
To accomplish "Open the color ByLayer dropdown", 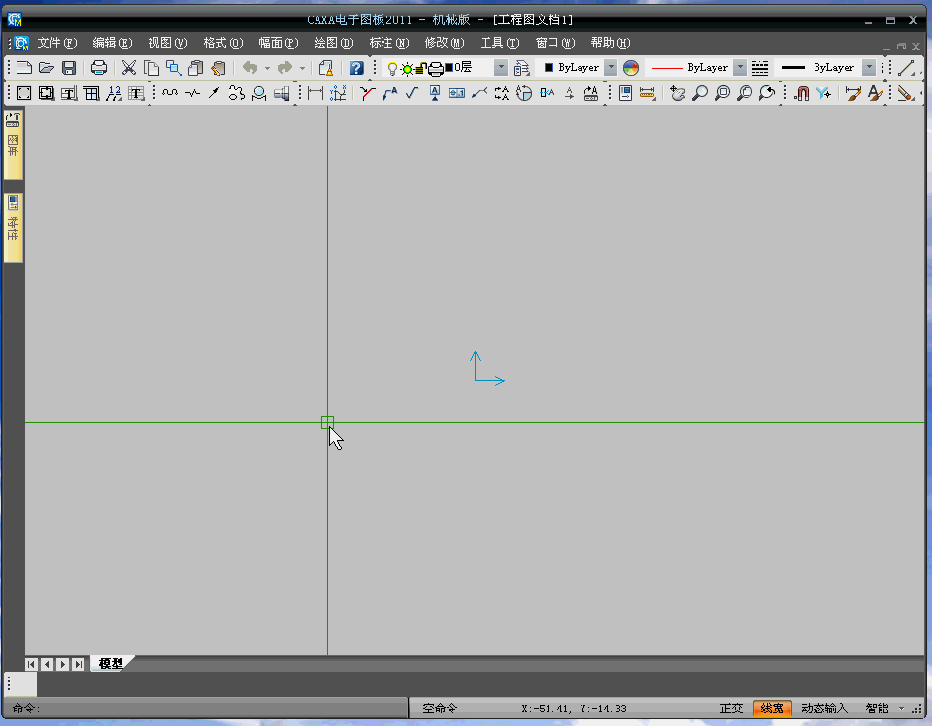I will [x=610, y=68].
